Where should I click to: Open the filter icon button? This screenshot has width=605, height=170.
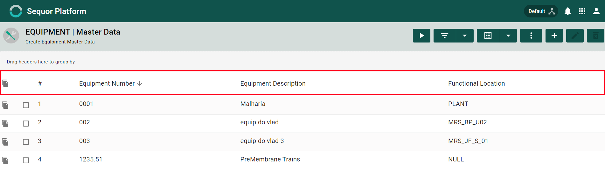445,36
